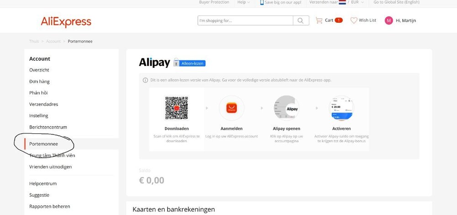Click the search magnifier icon

coord(300,20)
